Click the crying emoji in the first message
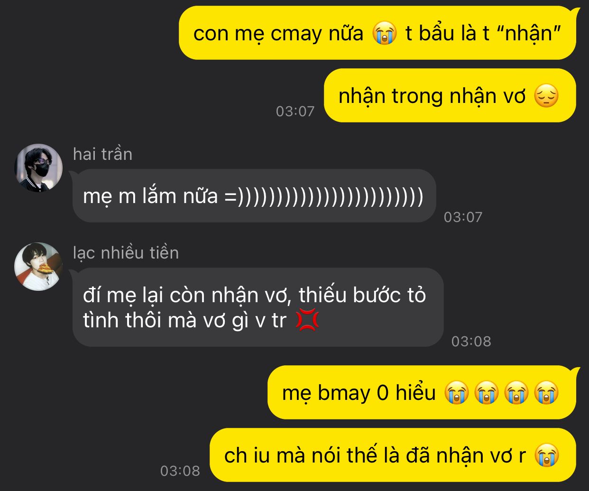 pos(384,34)
